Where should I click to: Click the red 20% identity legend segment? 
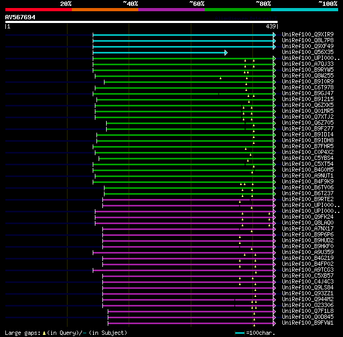(39, 10)
